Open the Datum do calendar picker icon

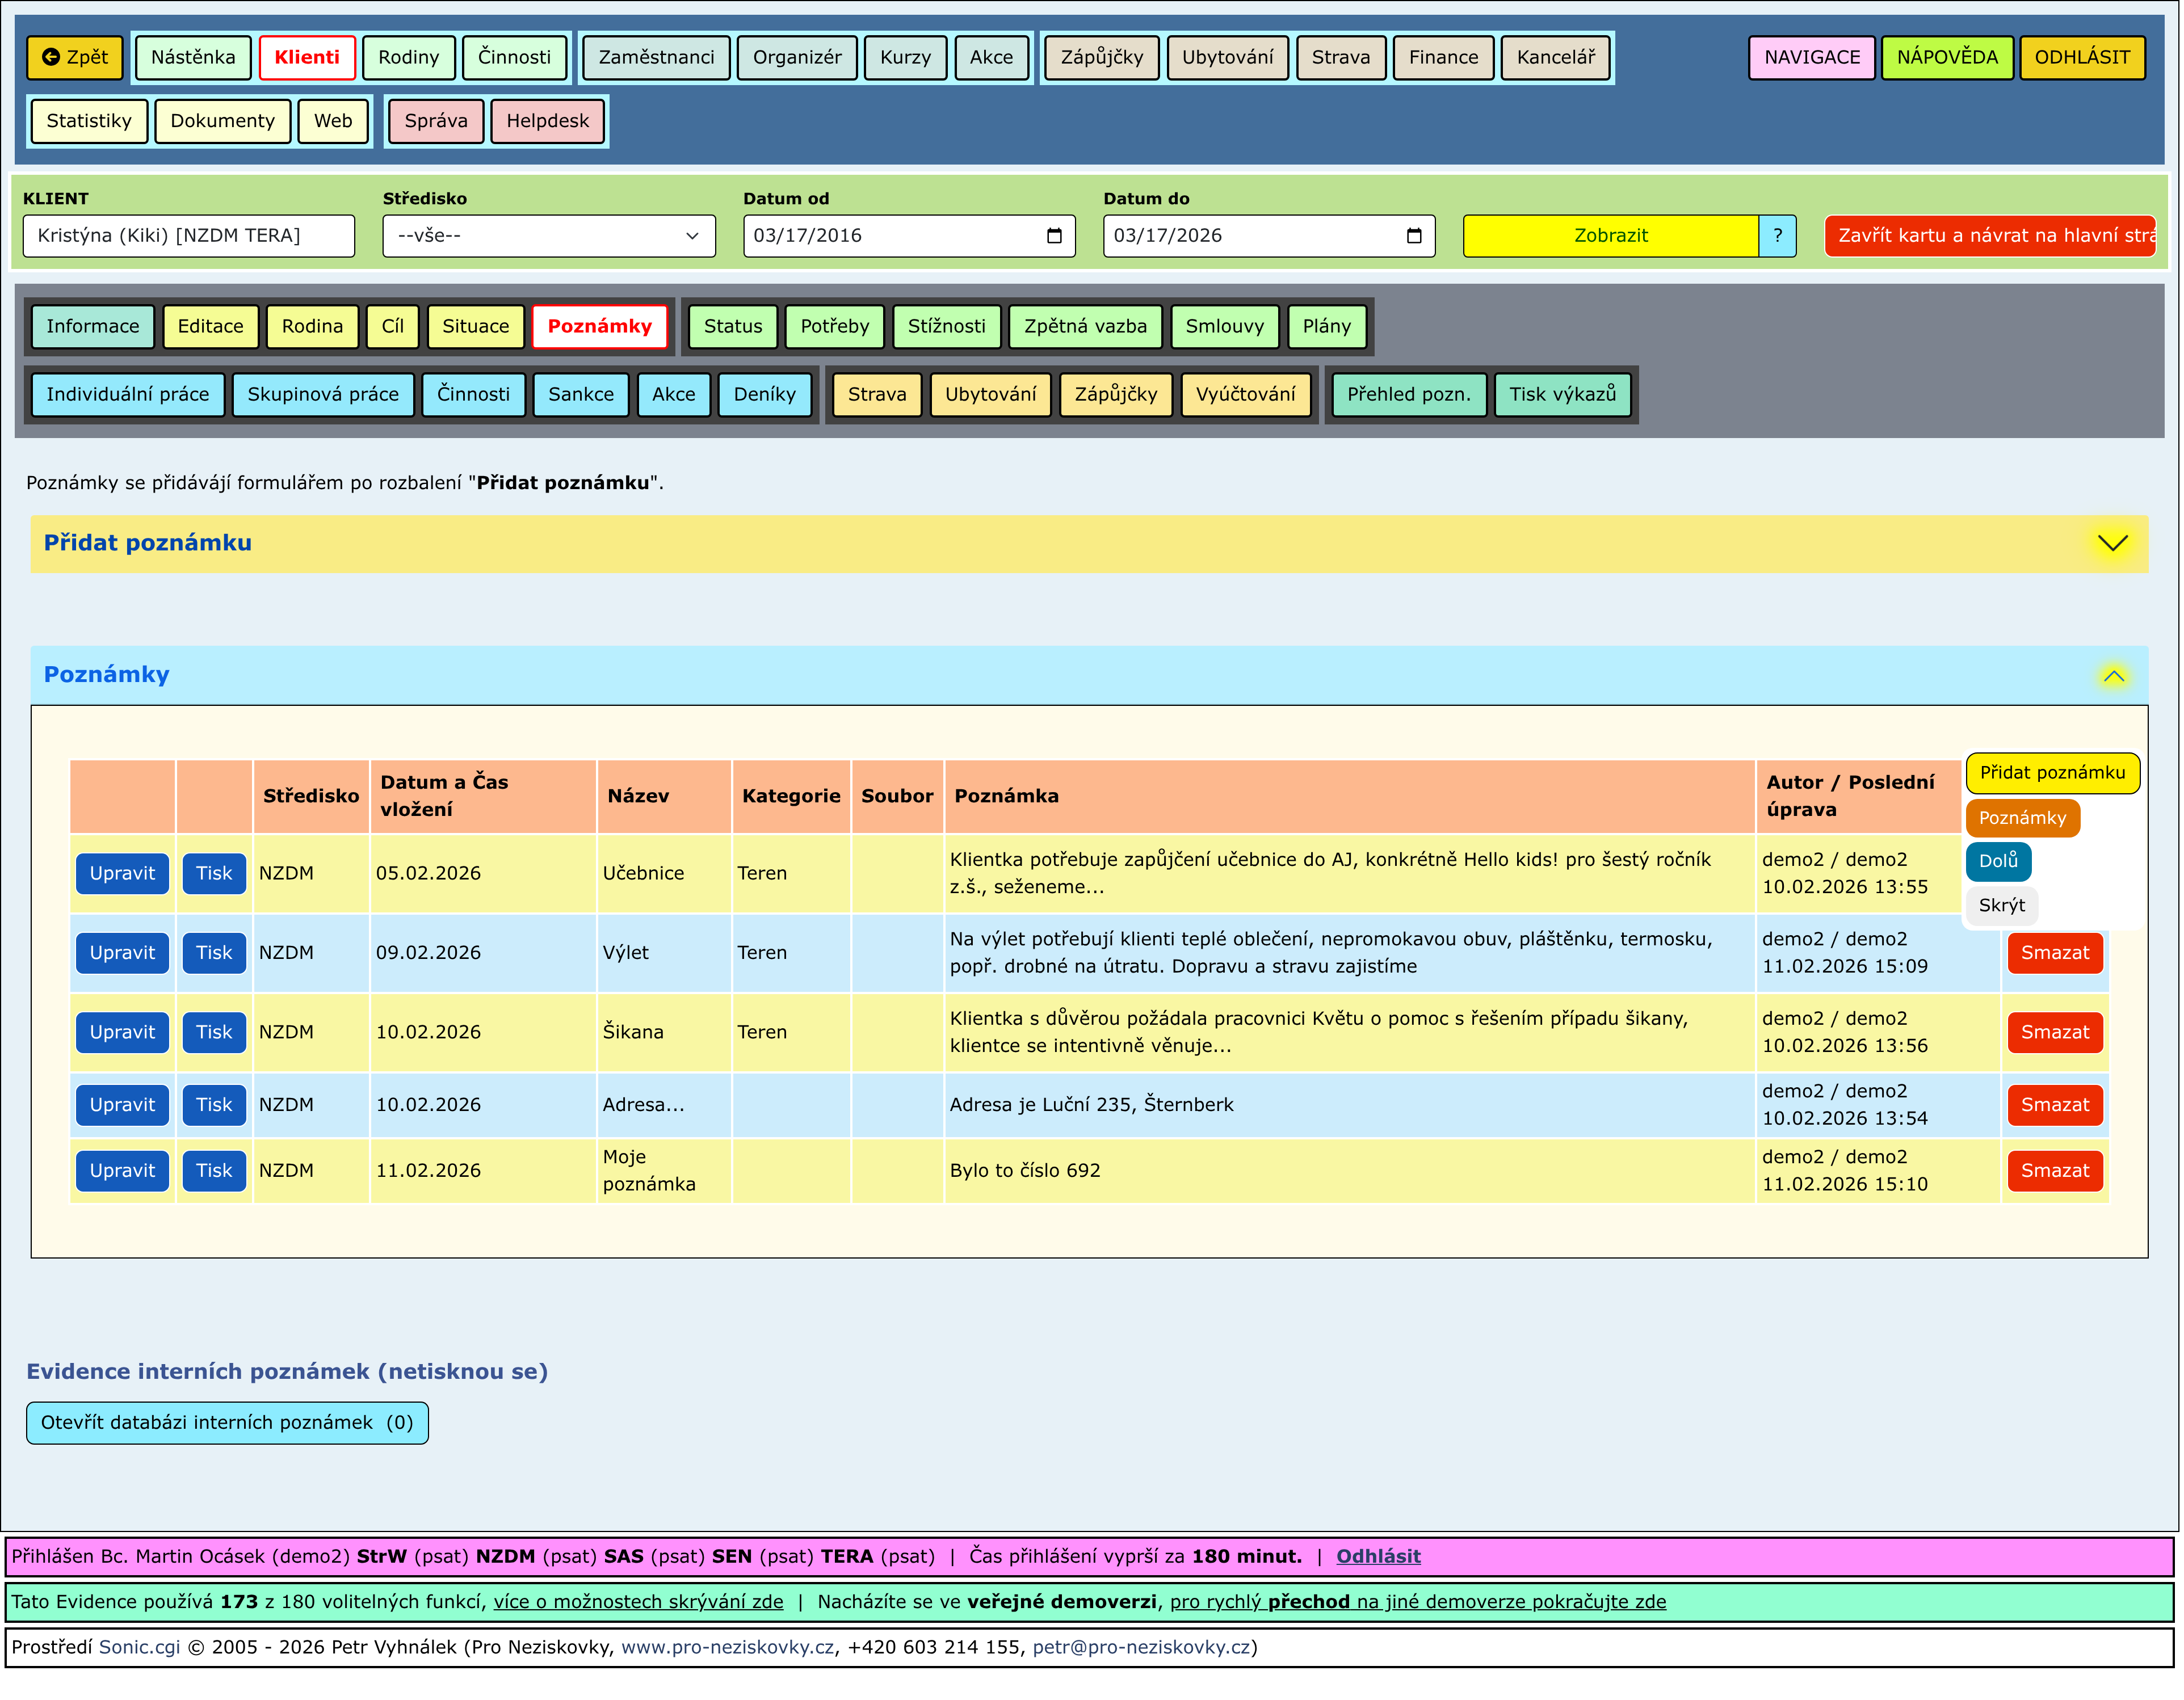click(x=1414, y=236)
